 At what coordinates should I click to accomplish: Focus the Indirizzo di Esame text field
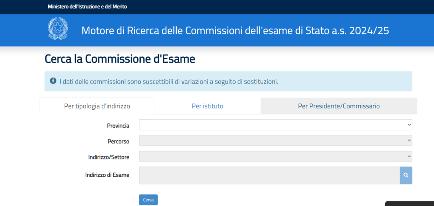point(269,175)
